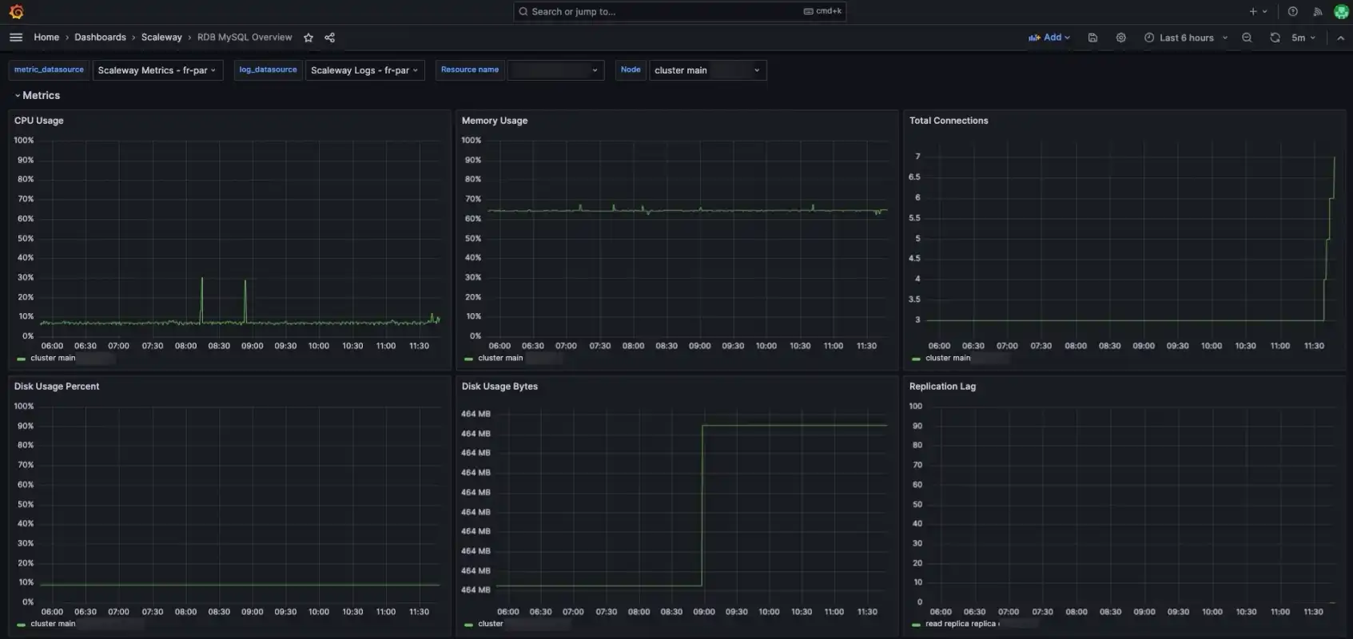Viewport: 1353px width, 639px height.
Task: Click the Disk Usage Bytes step near 09:00
Action: click(x=702, y=505)
